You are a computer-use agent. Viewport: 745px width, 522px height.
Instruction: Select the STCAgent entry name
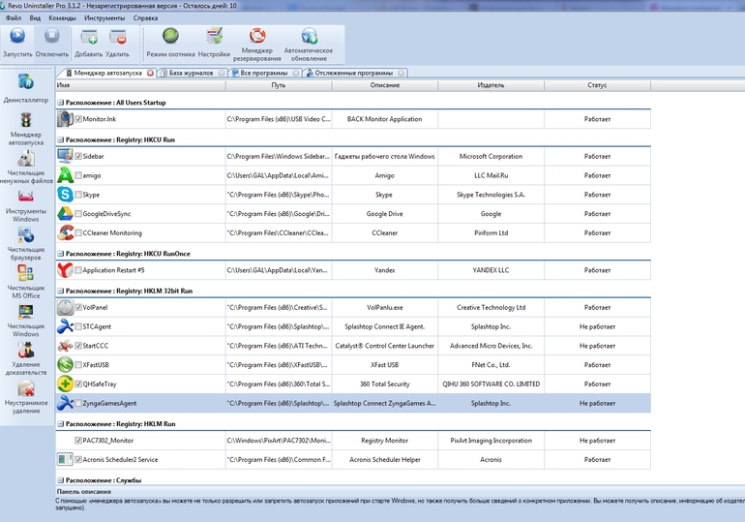[97, 326]
